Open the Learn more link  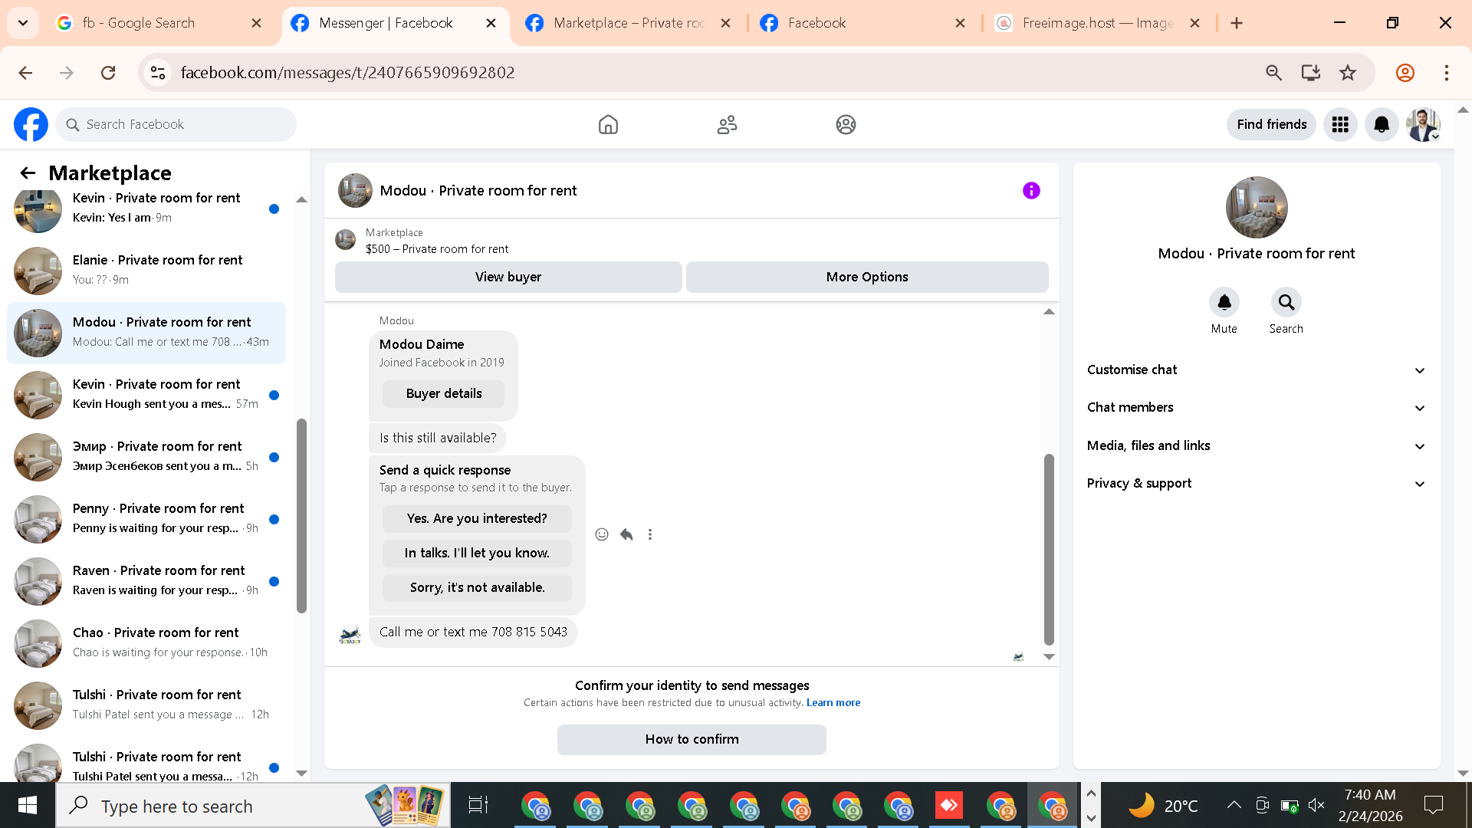tap(833, 702)
